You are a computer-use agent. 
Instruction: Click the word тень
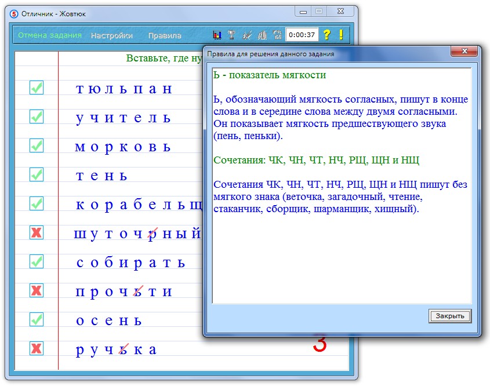coord(101,176)
